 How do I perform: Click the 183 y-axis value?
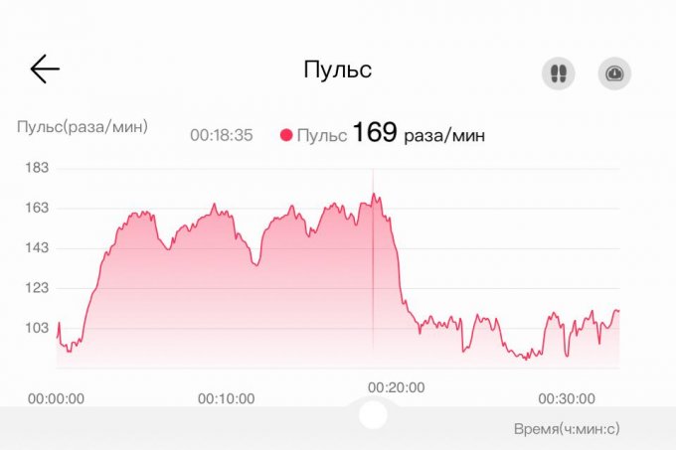(x=39, y=169)
